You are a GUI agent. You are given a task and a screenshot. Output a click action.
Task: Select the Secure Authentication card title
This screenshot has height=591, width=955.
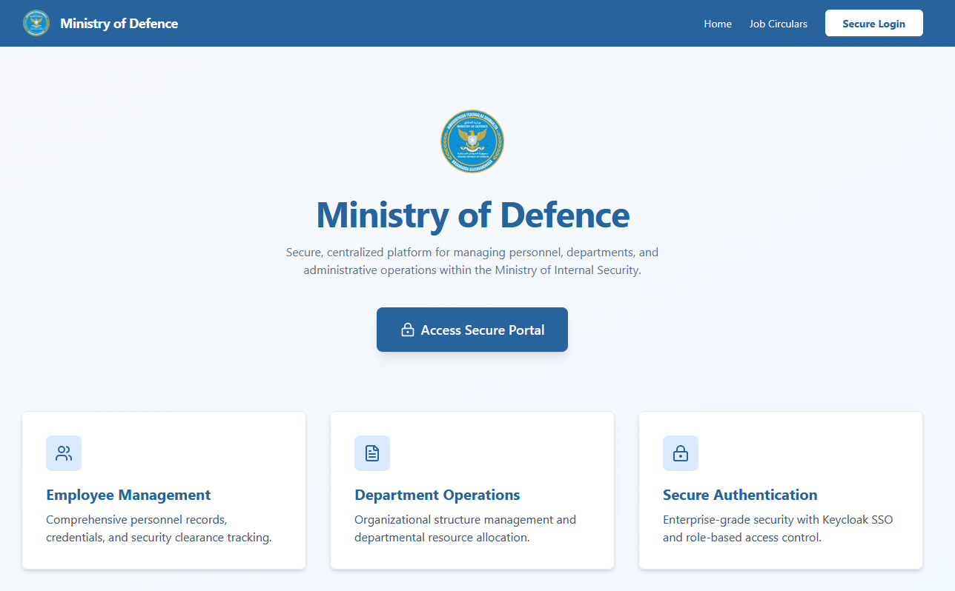pos(739,495)
